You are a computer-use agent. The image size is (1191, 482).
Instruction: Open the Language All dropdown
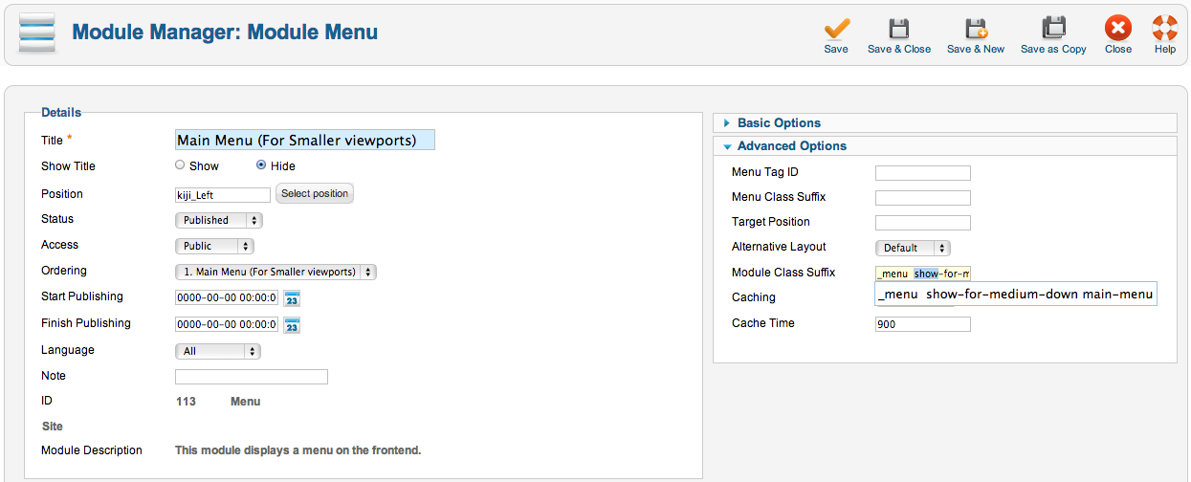point(218,351)
